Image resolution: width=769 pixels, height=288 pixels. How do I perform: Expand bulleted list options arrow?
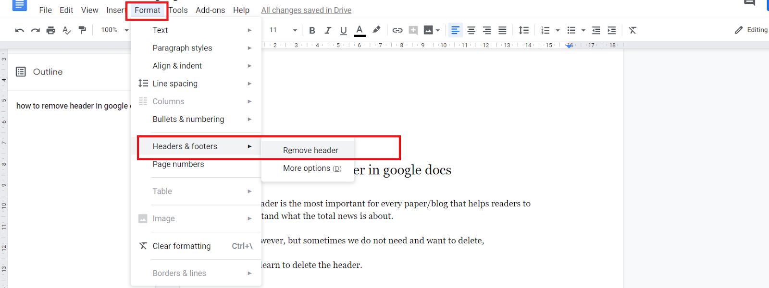(583, 30)
